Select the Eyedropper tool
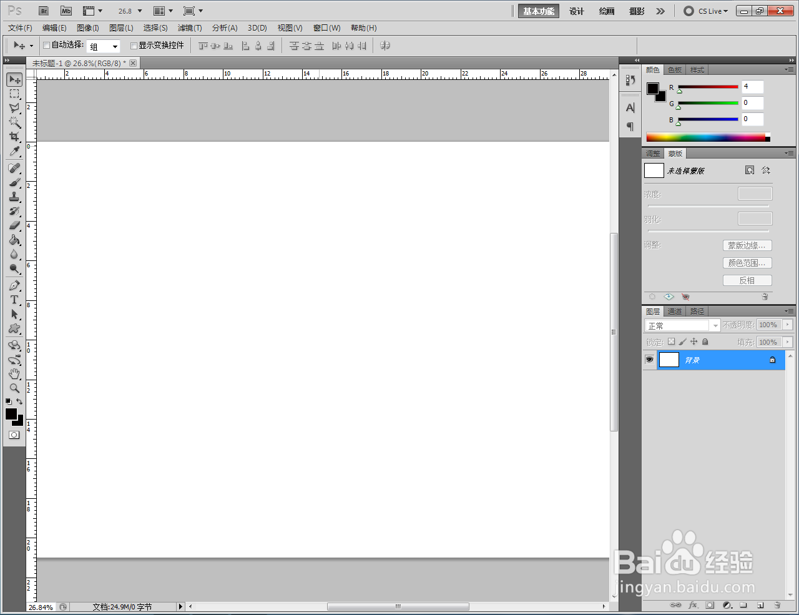This screenshot has height=615, width=799. (x=14, y=151)
